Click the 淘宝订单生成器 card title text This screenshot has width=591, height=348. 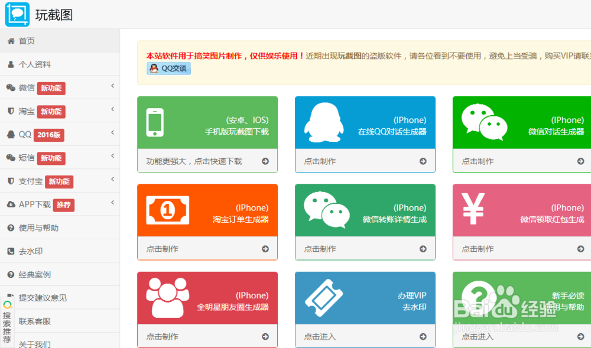click(241, 220)
